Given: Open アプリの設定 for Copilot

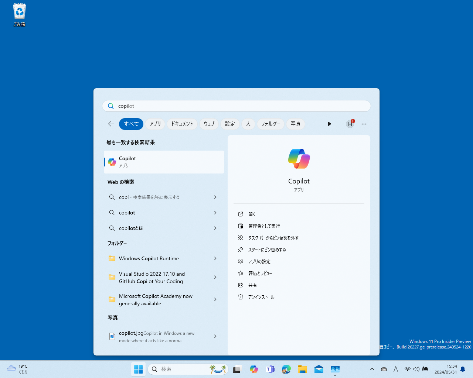Looking at the screenshot, I should (299, 261).
